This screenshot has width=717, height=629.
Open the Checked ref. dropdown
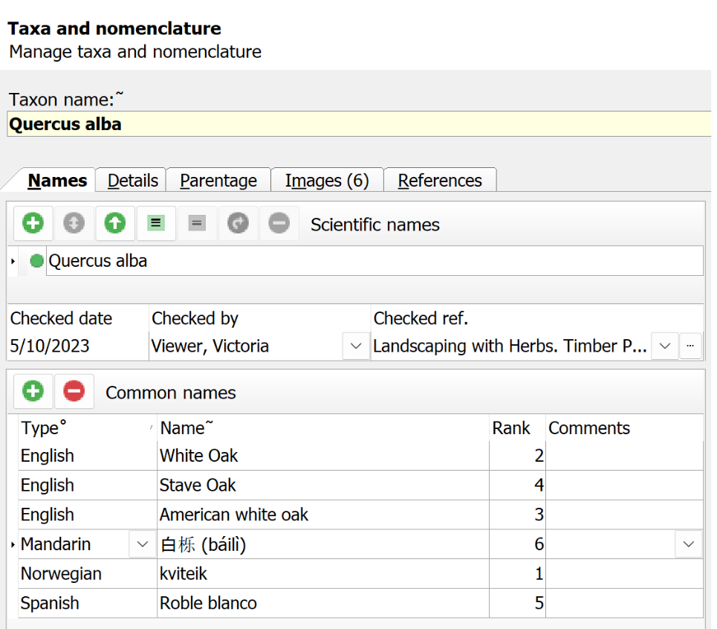coord(665,346)
